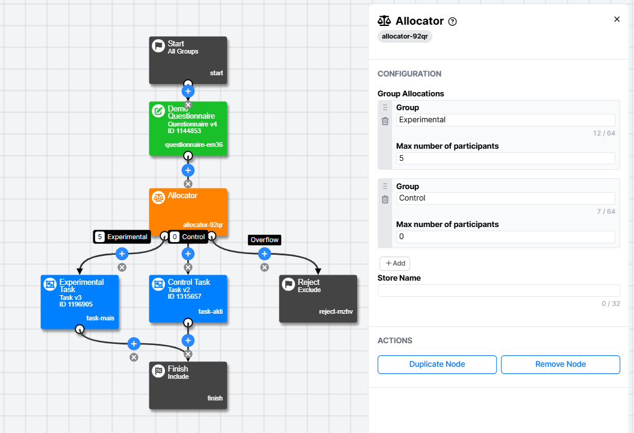Screen dimensions: 634x433
Task: Click the Control Task node icon
Action: pyautogui.click(x=158, y=284)
